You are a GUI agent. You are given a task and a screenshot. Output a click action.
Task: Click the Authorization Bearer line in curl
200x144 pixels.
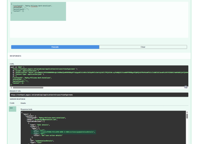tap(100, 72)
